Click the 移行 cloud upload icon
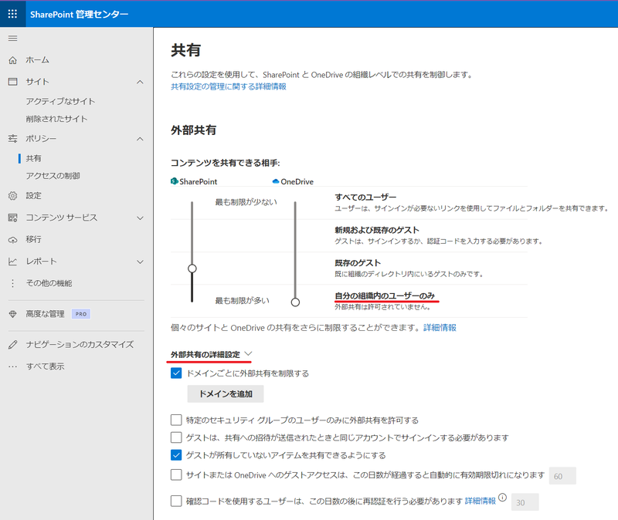The width and height of the screenshot is (618, 520). 12,240
